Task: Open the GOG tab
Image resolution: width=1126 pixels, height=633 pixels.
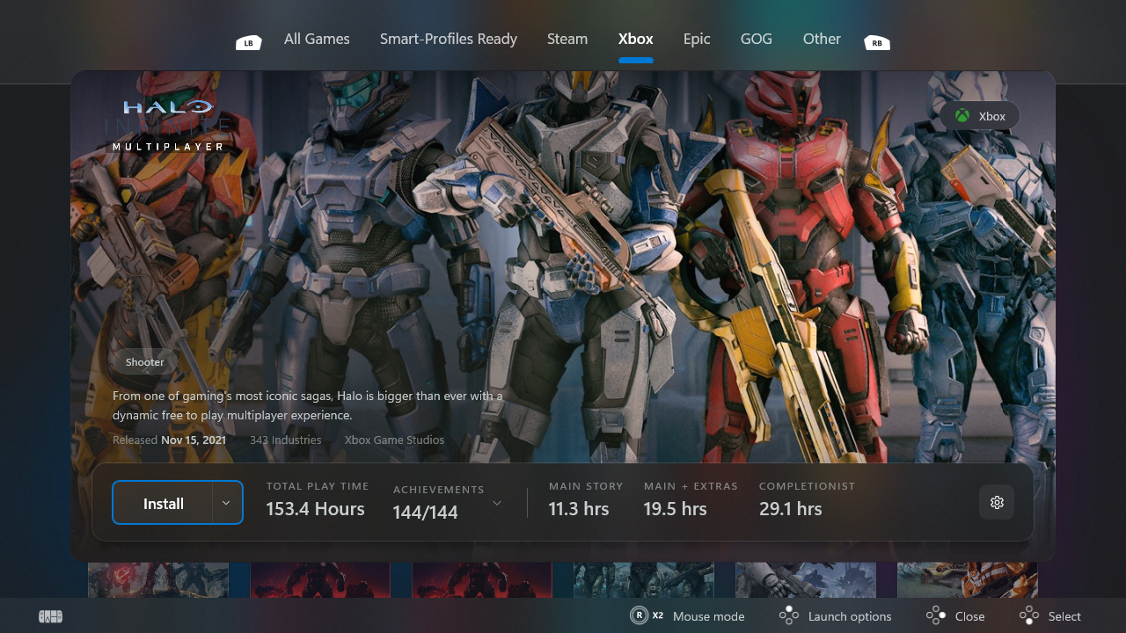Action: tap(757, 39)
